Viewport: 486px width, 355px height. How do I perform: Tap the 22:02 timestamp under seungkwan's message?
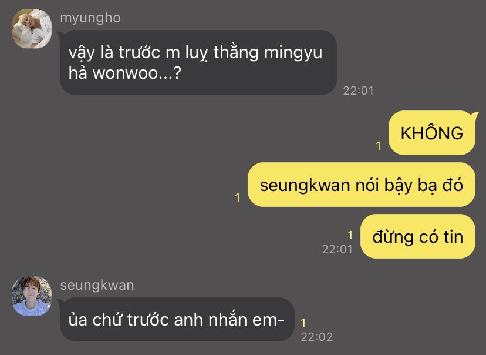click(x=317, y=337)
